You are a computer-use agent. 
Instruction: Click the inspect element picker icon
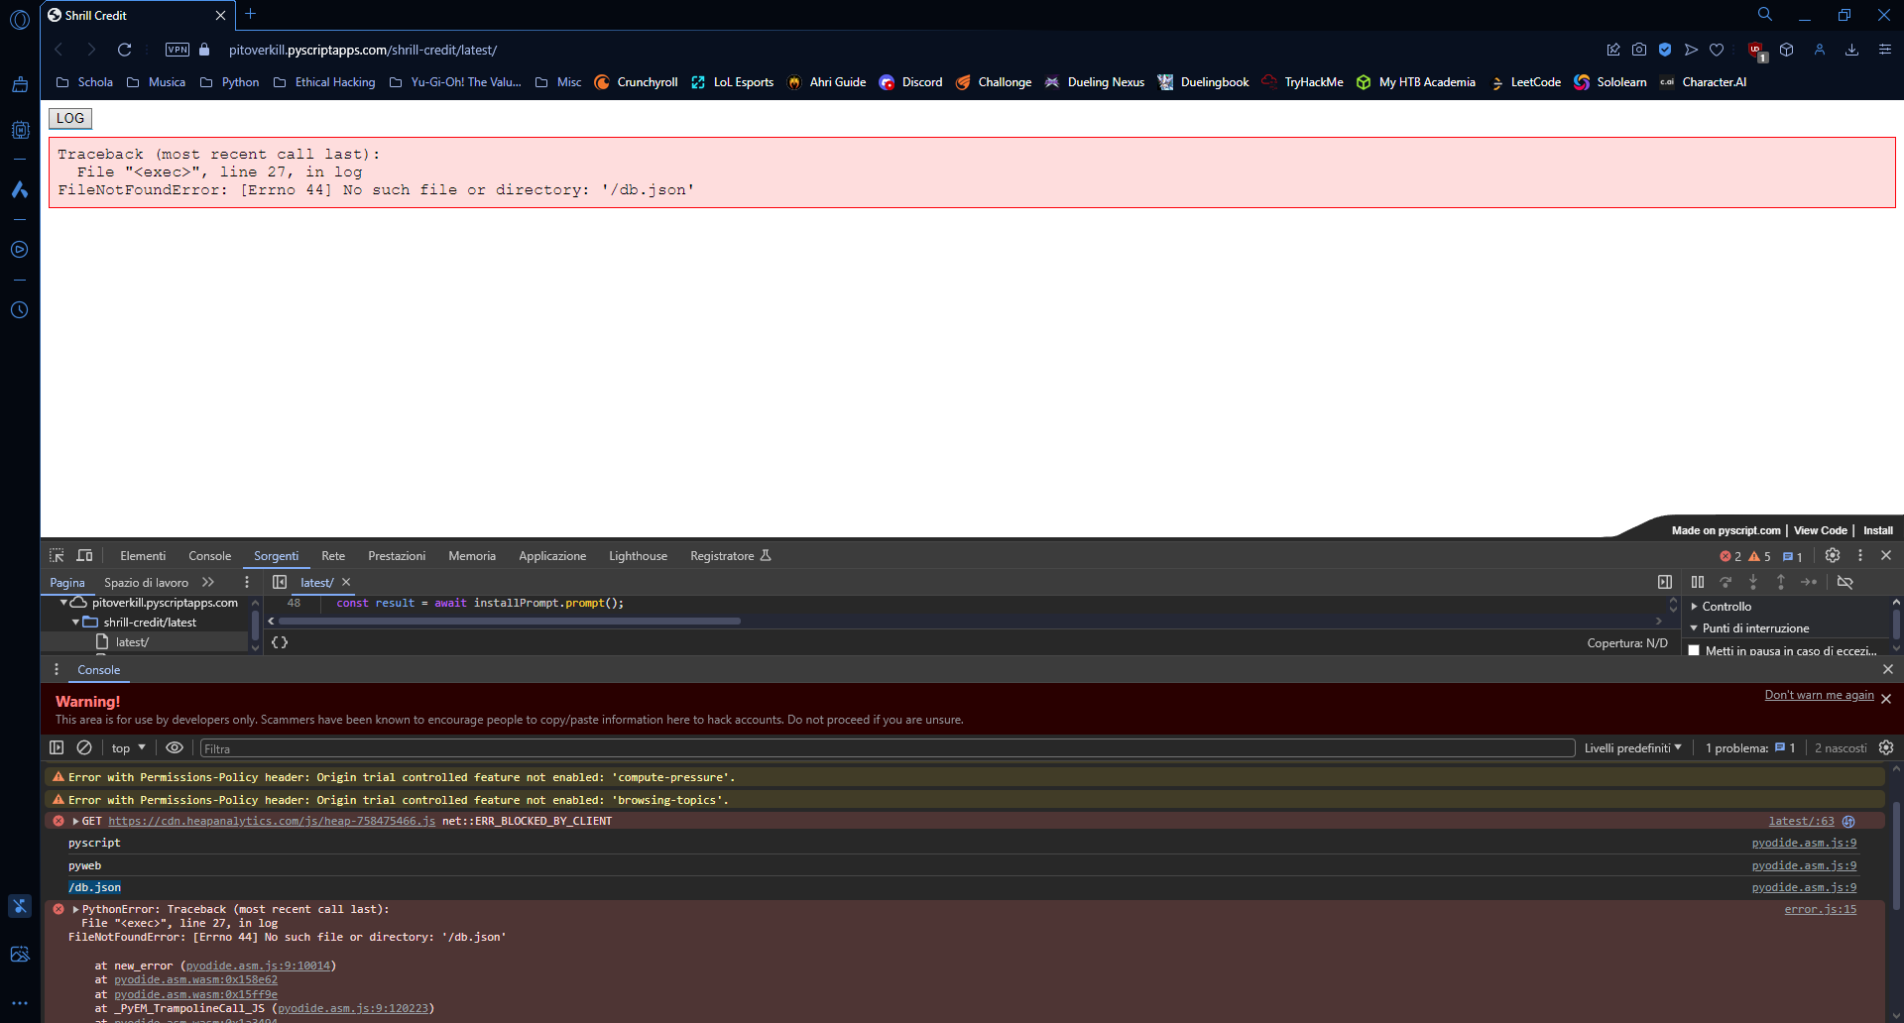57,556
